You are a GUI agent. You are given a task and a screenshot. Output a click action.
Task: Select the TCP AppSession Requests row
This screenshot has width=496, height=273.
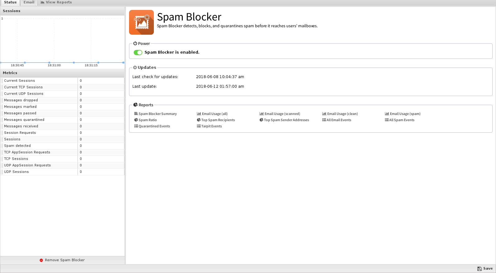(x=62, y=152)
